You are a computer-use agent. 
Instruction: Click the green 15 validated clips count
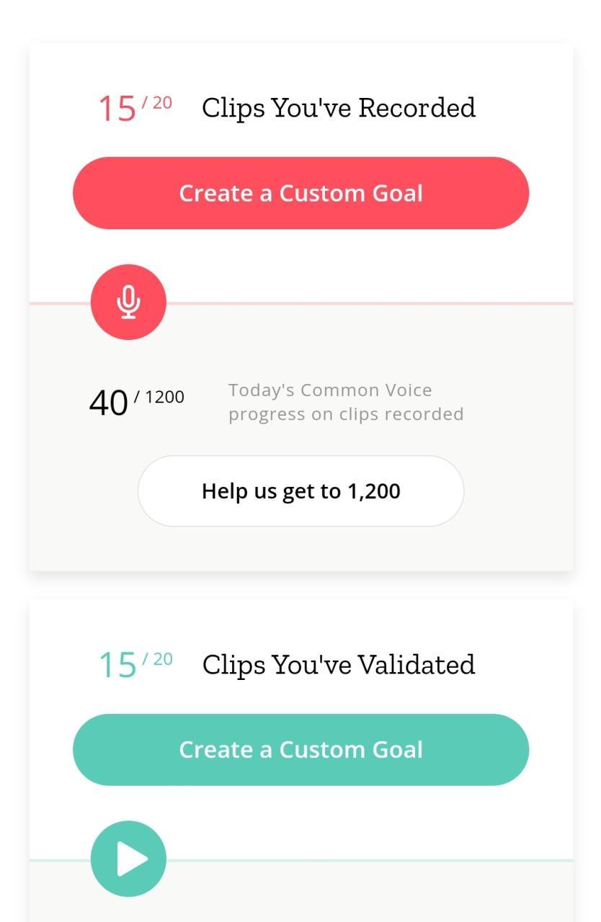click(x=117, y=666)
